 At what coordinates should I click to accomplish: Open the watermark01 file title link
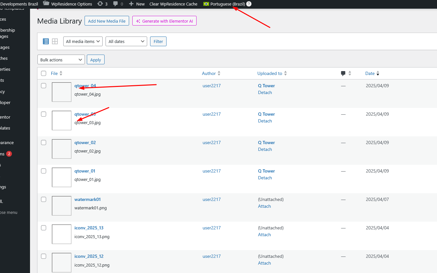[x=88, y=199]
